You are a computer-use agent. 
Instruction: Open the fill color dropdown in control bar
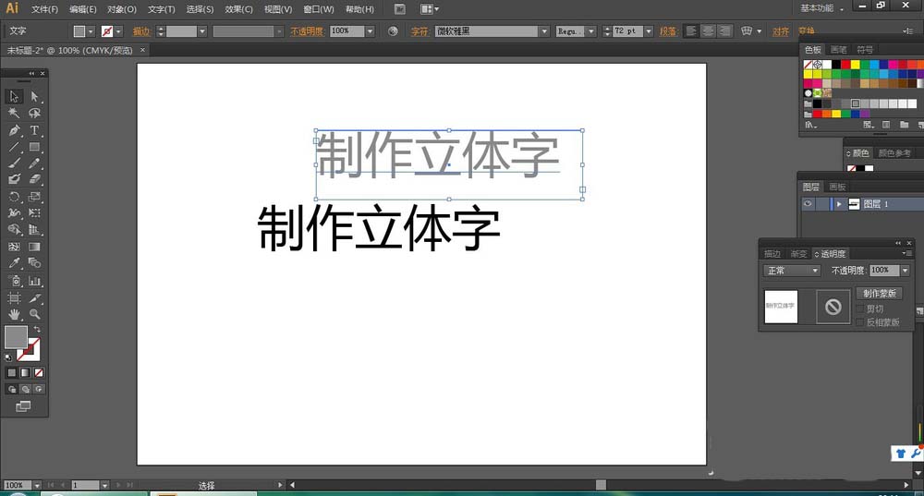tap(91, 31)
